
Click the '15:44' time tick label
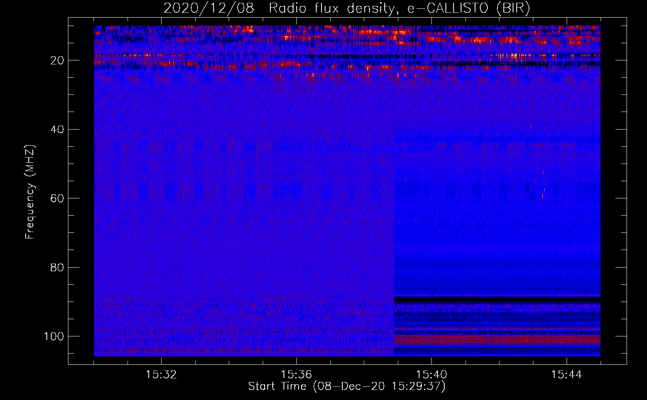click(567, 375)
